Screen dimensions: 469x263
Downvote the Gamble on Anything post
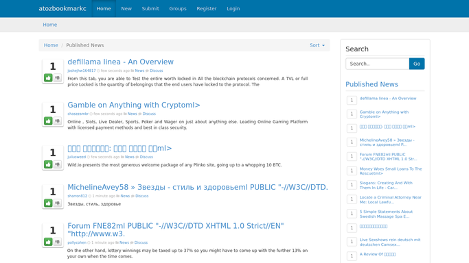coord(58,121)
